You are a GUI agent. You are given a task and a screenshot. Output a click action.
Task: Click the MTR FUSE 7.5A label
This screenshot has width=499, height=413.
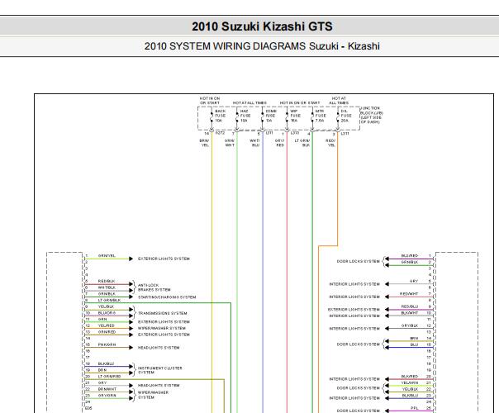coord(321,116)
